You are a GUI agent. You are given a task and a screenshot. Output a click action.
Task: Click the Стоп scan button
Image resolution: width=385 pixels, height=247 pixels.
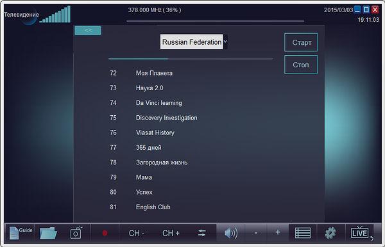301,65
